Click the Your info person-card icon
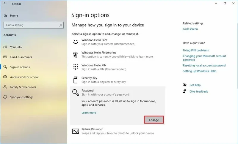This screenshot has width=238, height=144. [x=5, y=47]
